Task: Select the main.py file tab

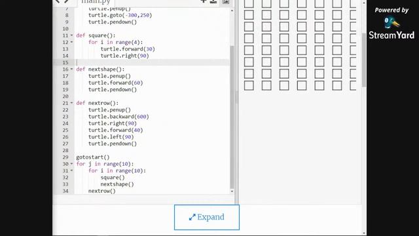Action: (x=96, y=2)
